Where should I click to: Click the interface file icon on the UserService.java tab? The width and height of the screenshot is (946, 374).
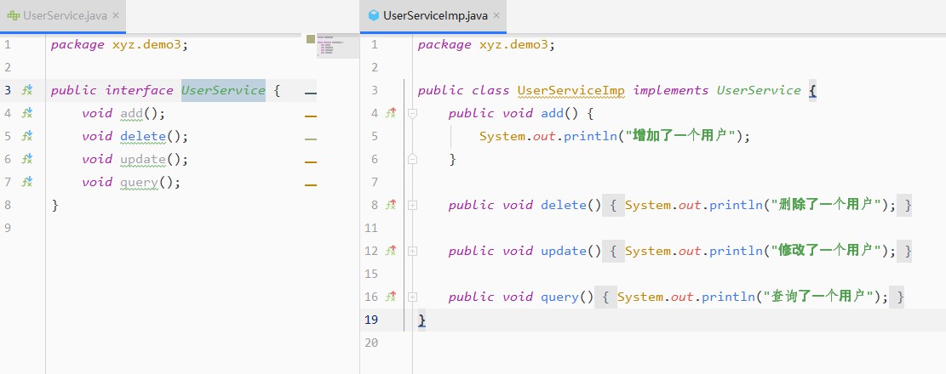tap(14, 15)
